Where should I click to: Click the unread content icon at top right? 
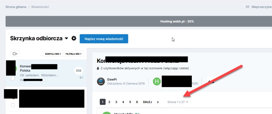[248, 7]
